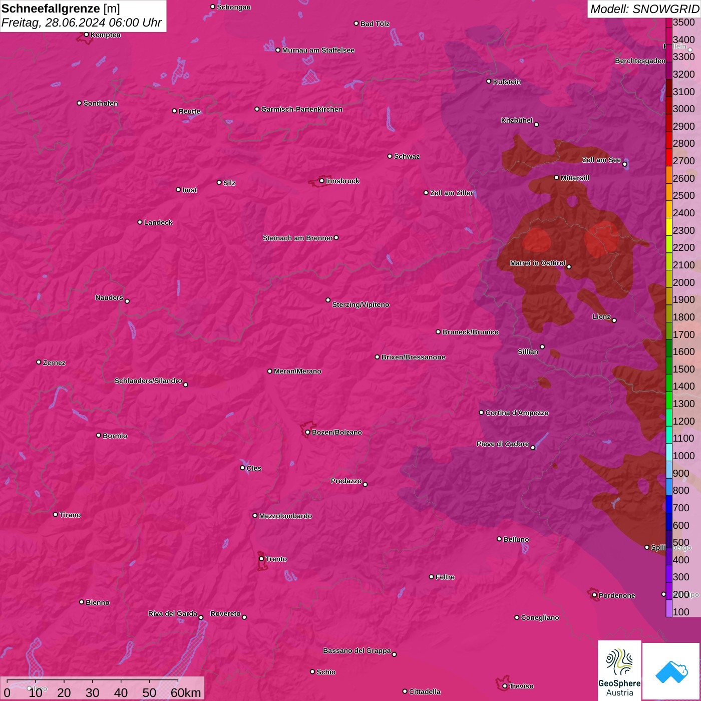Click the Zell am See marker

624,164
